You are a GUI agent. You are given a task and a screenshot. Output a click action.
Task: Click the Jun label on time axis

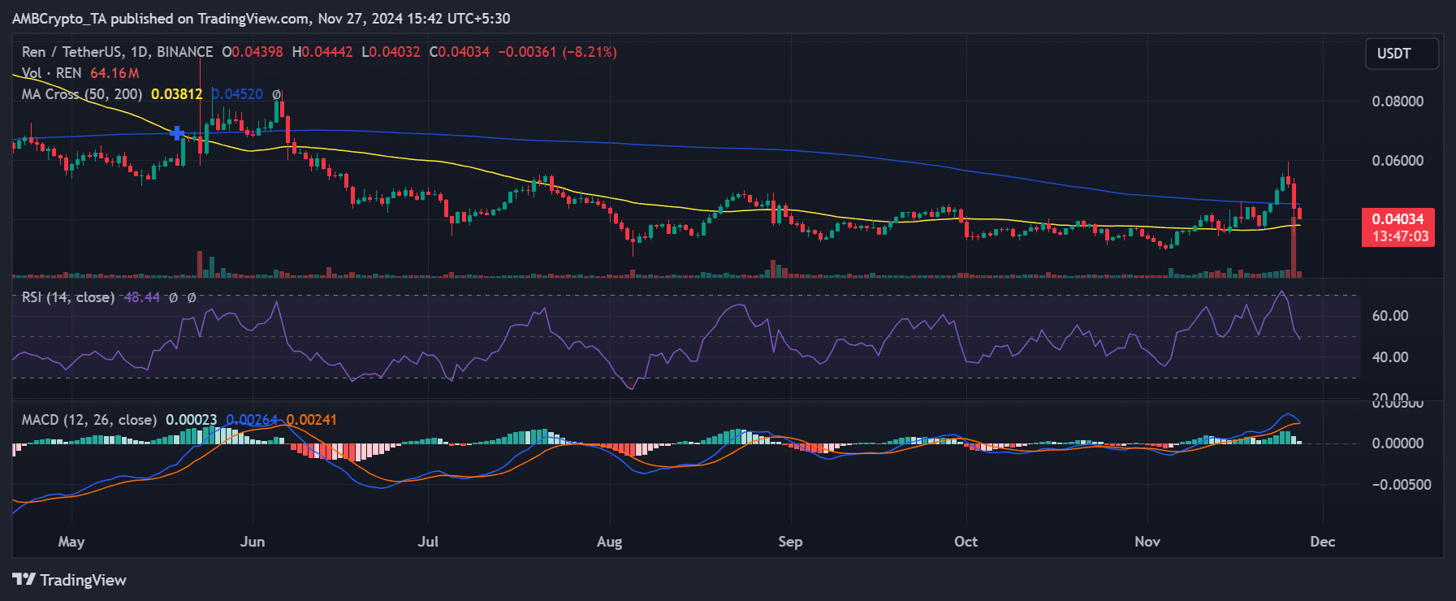coord(253,542)
